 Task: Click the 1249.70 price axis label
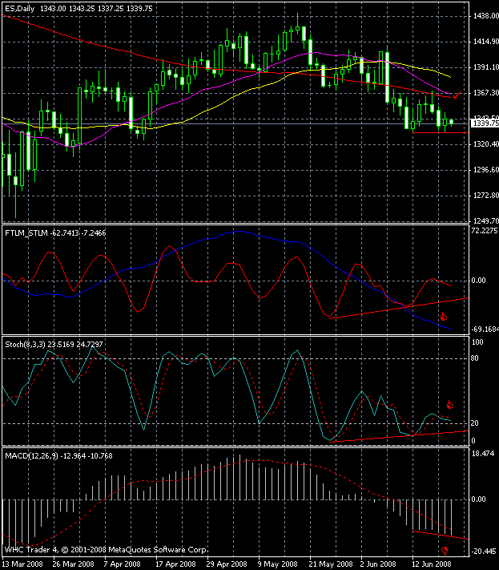coord(481,220)
